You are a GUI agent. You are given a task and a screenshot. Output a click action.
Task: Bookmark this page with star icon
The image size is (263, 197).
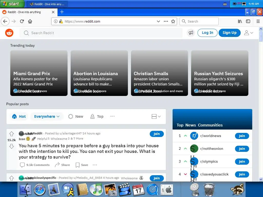click(173, 22)
